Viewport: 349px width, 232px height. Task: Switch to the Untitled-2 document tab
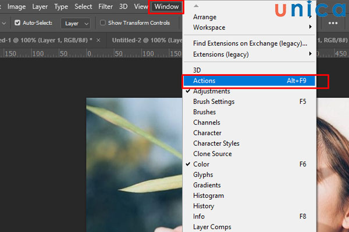[x=147, y=40]
